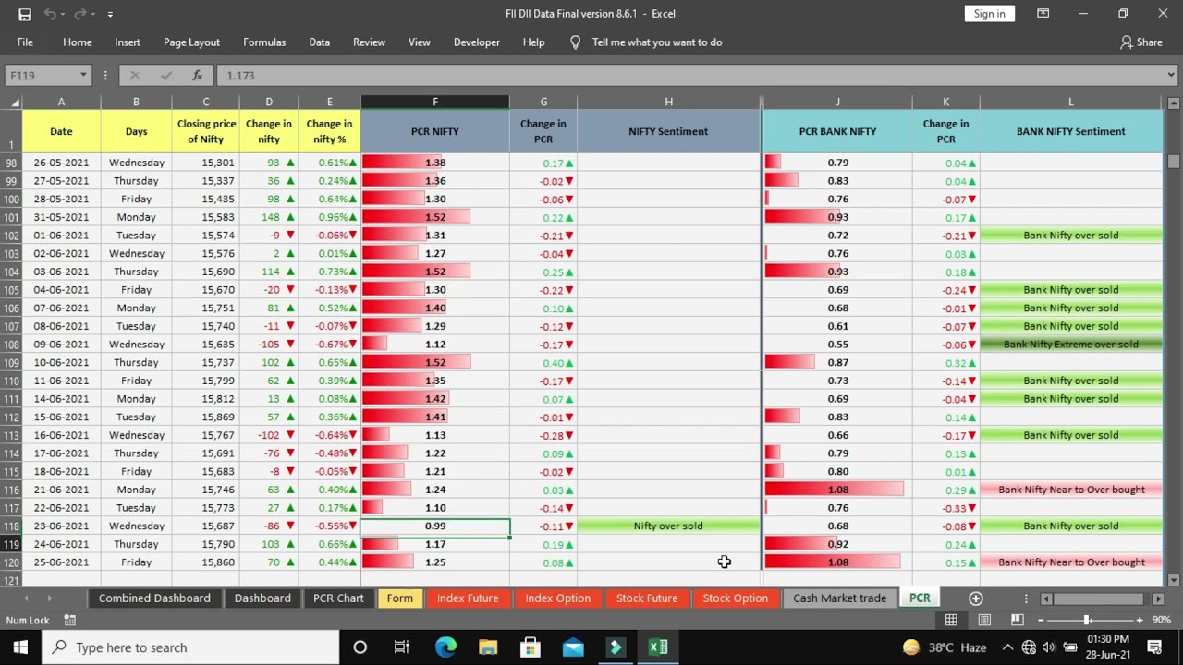This screenshot has width=1183, height=665.
Task: Open the Formulas ribbon tab
Action: [x=264, y=42]
